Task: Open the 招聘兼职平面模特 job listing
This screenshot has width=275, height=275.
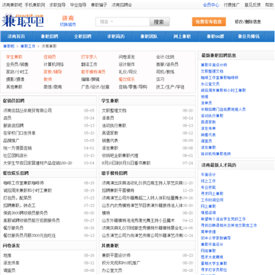Action: [118, 190]
